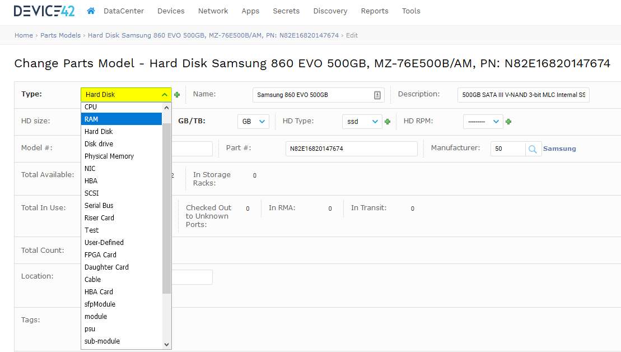
Task: Select CPU from the Type list
Action: coord(122,107)
